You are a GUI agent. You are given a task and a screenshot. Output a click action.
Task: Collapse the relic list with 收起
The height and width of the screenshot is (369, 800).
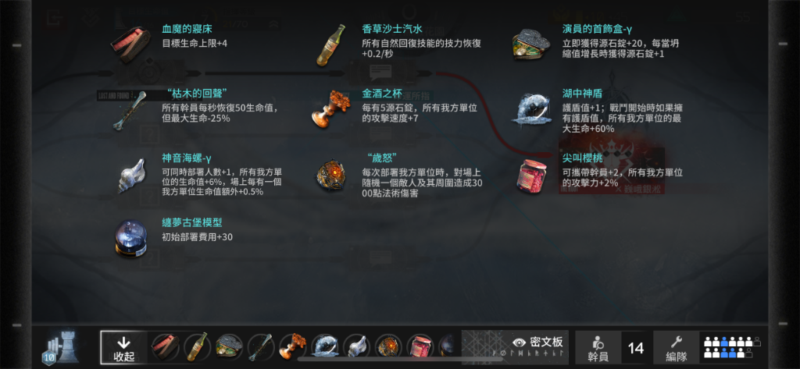124,349
